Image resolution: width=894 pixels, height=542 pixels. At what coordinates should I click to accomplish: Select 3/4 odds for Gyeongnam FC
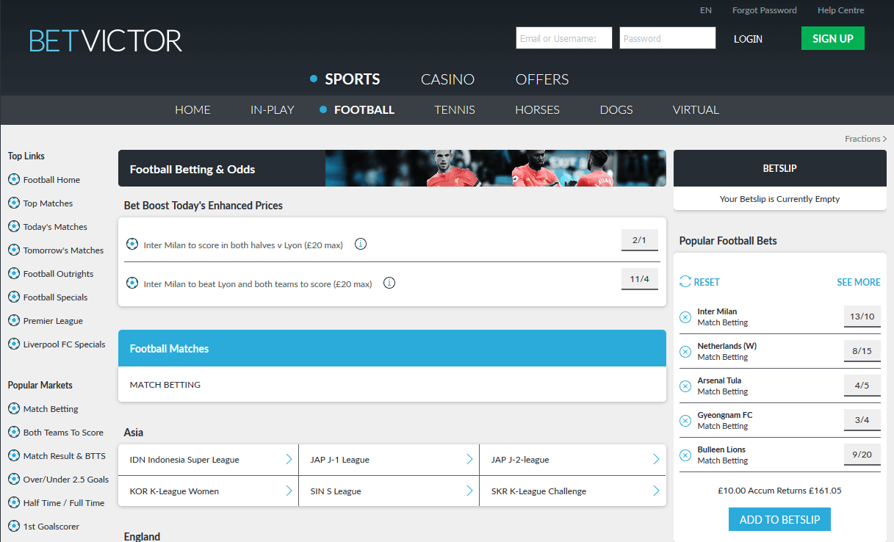pos(862,420)
